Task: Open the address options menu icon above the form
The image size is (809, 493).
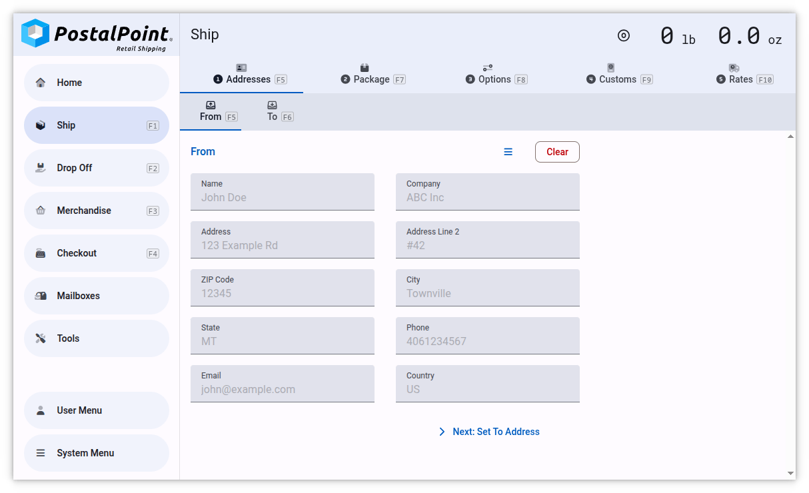Action: (x=508, y=151)
